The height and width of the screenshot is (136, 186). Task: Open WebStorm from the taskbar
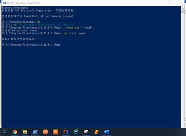[76, 132]
